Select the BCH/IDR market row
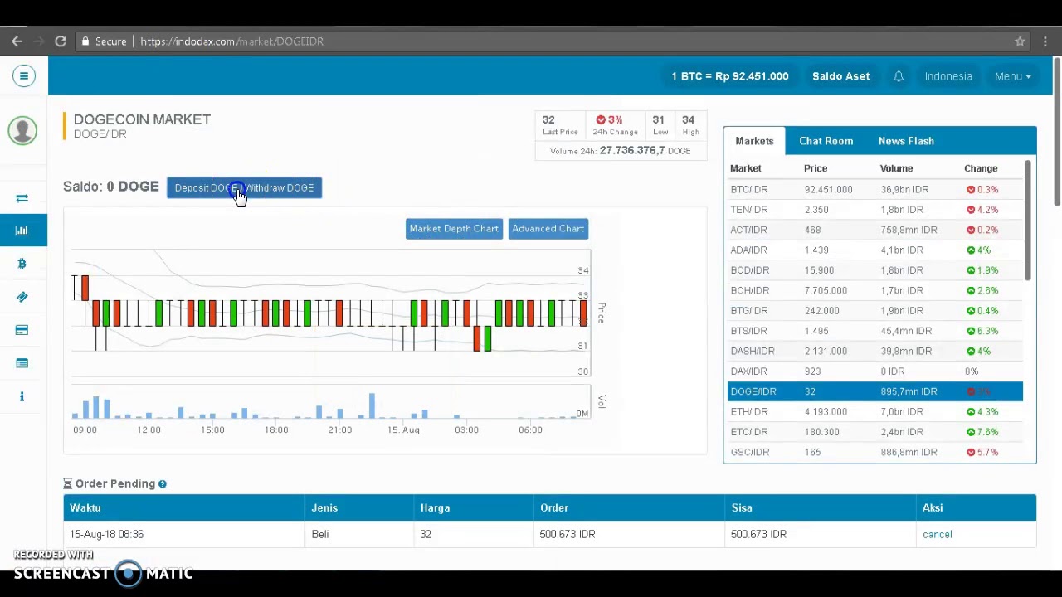The image size is (1062, 597). pos(875,290)
